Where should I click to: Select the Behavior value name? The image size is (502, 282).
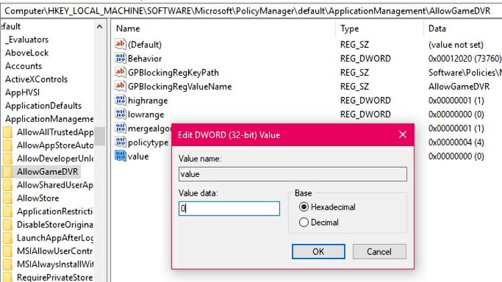click(145, 58)
